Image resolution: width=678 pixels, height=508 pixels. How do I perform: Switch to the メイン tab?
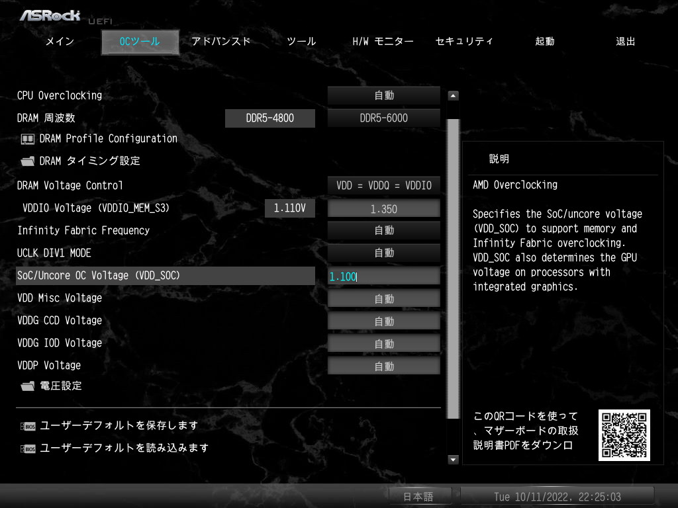[60, 42]
